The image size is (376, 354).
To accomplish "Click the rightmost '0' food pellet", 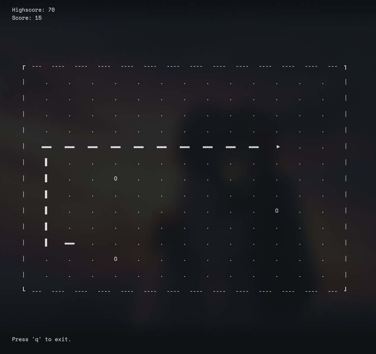I will 277,211.
